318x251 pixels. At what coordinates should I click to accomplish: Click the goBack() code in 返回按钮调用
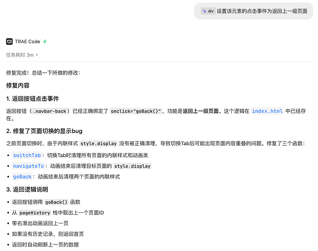[56, 202]
